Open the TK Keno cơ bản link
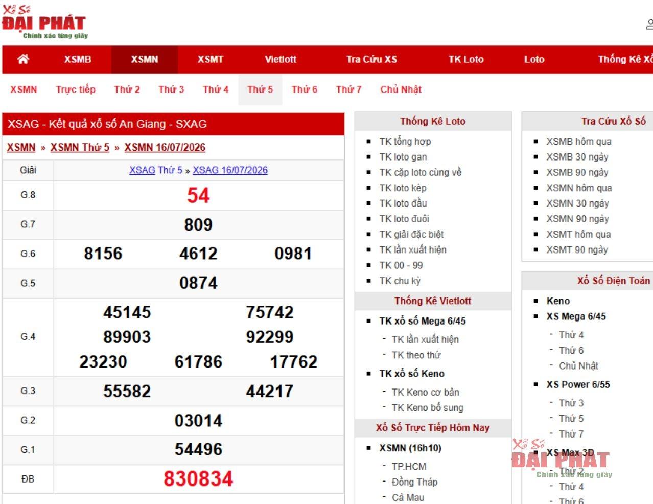The width and height of the screenshot is (653, 504). (426, 392)
